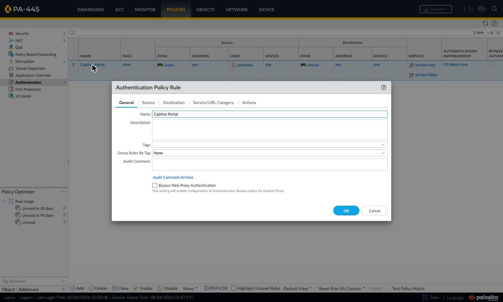Click the refresh icon below the Commit button
503x302 pixels.
click(x=485, y=24)
